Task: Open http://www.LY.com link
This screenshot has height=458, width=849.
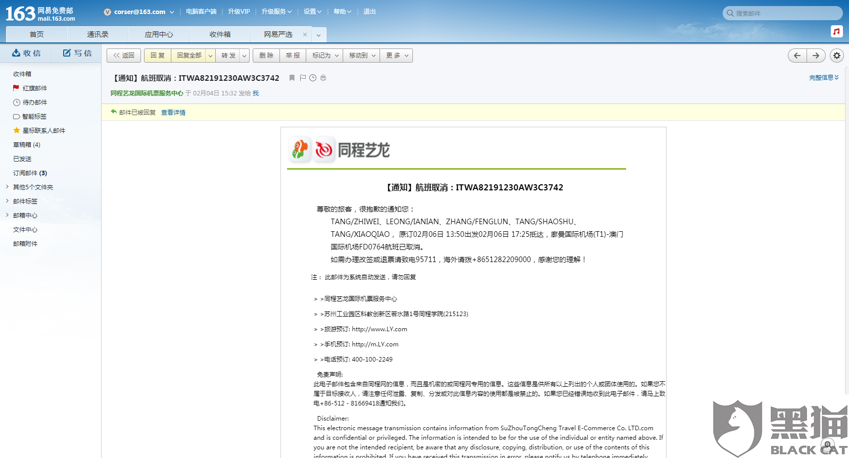Action: pyautogui.click(x=380, y=329)
